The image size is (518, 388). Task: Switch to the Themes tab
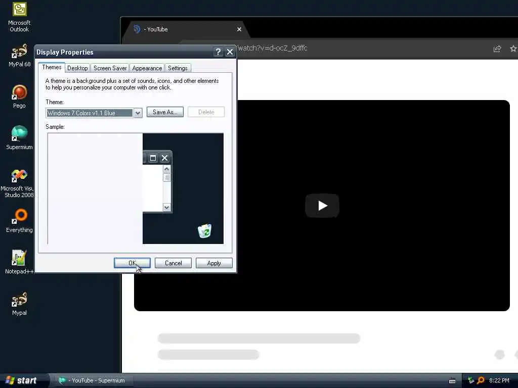52,67
